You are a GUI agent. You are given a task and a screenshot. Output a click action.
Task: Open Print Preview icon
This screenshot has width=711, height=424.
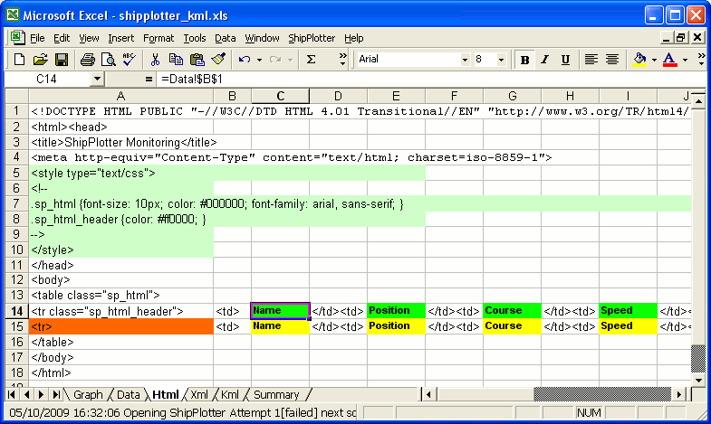(x=108, y=60)
